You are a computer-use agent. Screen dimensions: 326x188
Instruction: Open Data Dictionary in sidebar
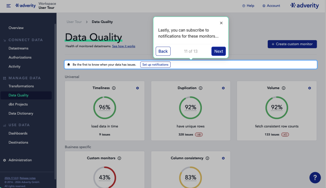(x=21, y=113)
